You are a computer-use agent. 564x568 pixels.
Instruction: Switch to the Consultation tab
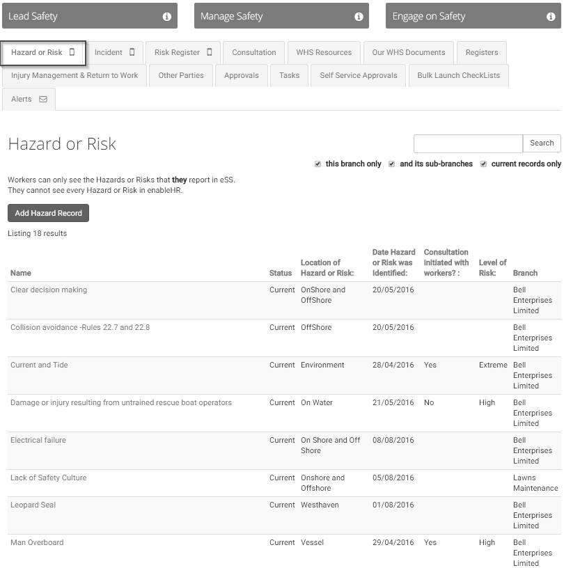tap(253, 52)
